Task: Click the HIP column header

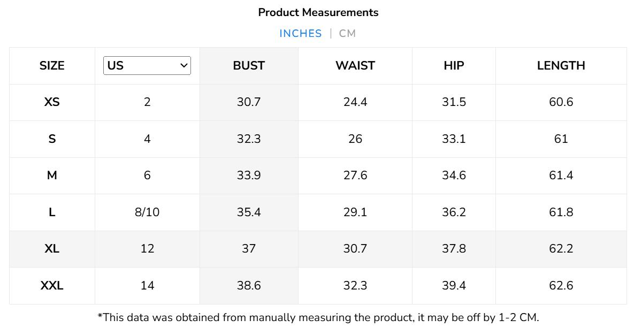Action: [x=454, y=66]
